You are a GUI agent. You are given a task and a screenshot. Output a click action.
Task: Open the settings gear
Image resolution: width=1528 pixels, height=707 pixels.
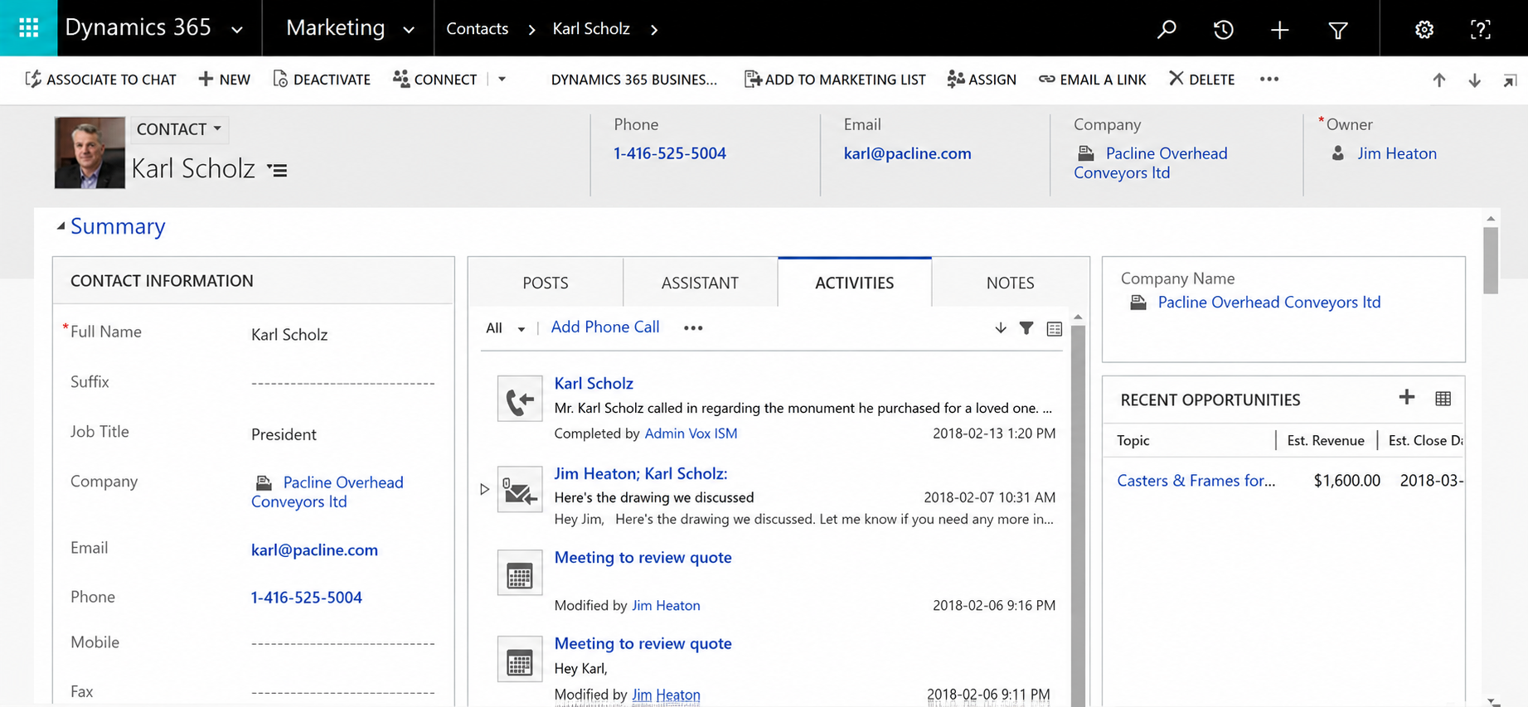[1424, 30]
